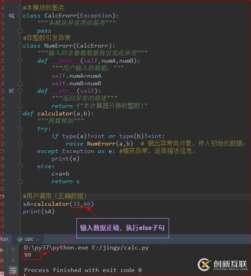Collapse the else block fold marker
The width and height of the screenshot is (251, 276).
21,166
